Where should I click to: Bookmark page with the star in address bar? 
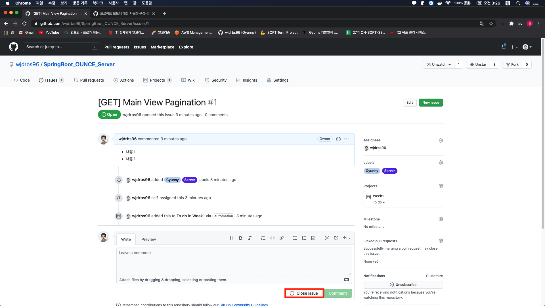(x=491, y=24)
